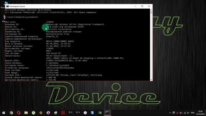206x116 pixels.
Task: Click the playing-cards game taskbar icon
Action: coord(56,113)
